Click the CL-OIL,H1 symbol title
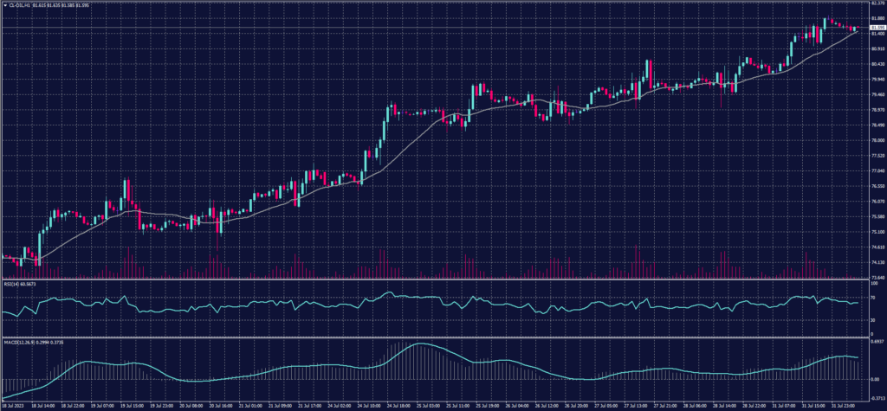Image resolution: width=887 pixels, height=411 pixels. pos(19,6)
